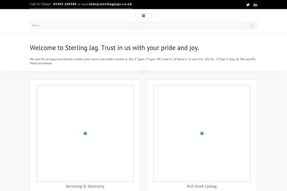Viewport: 287px width, 191px height.
Task: Open the hamburger menu icon
Action: tap(252, 25)
